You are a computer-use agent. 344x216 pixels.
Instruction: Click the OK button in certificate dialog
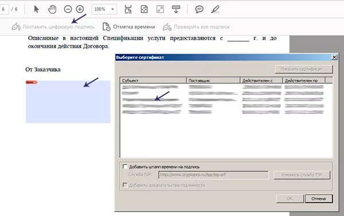(x=290, y=199)
